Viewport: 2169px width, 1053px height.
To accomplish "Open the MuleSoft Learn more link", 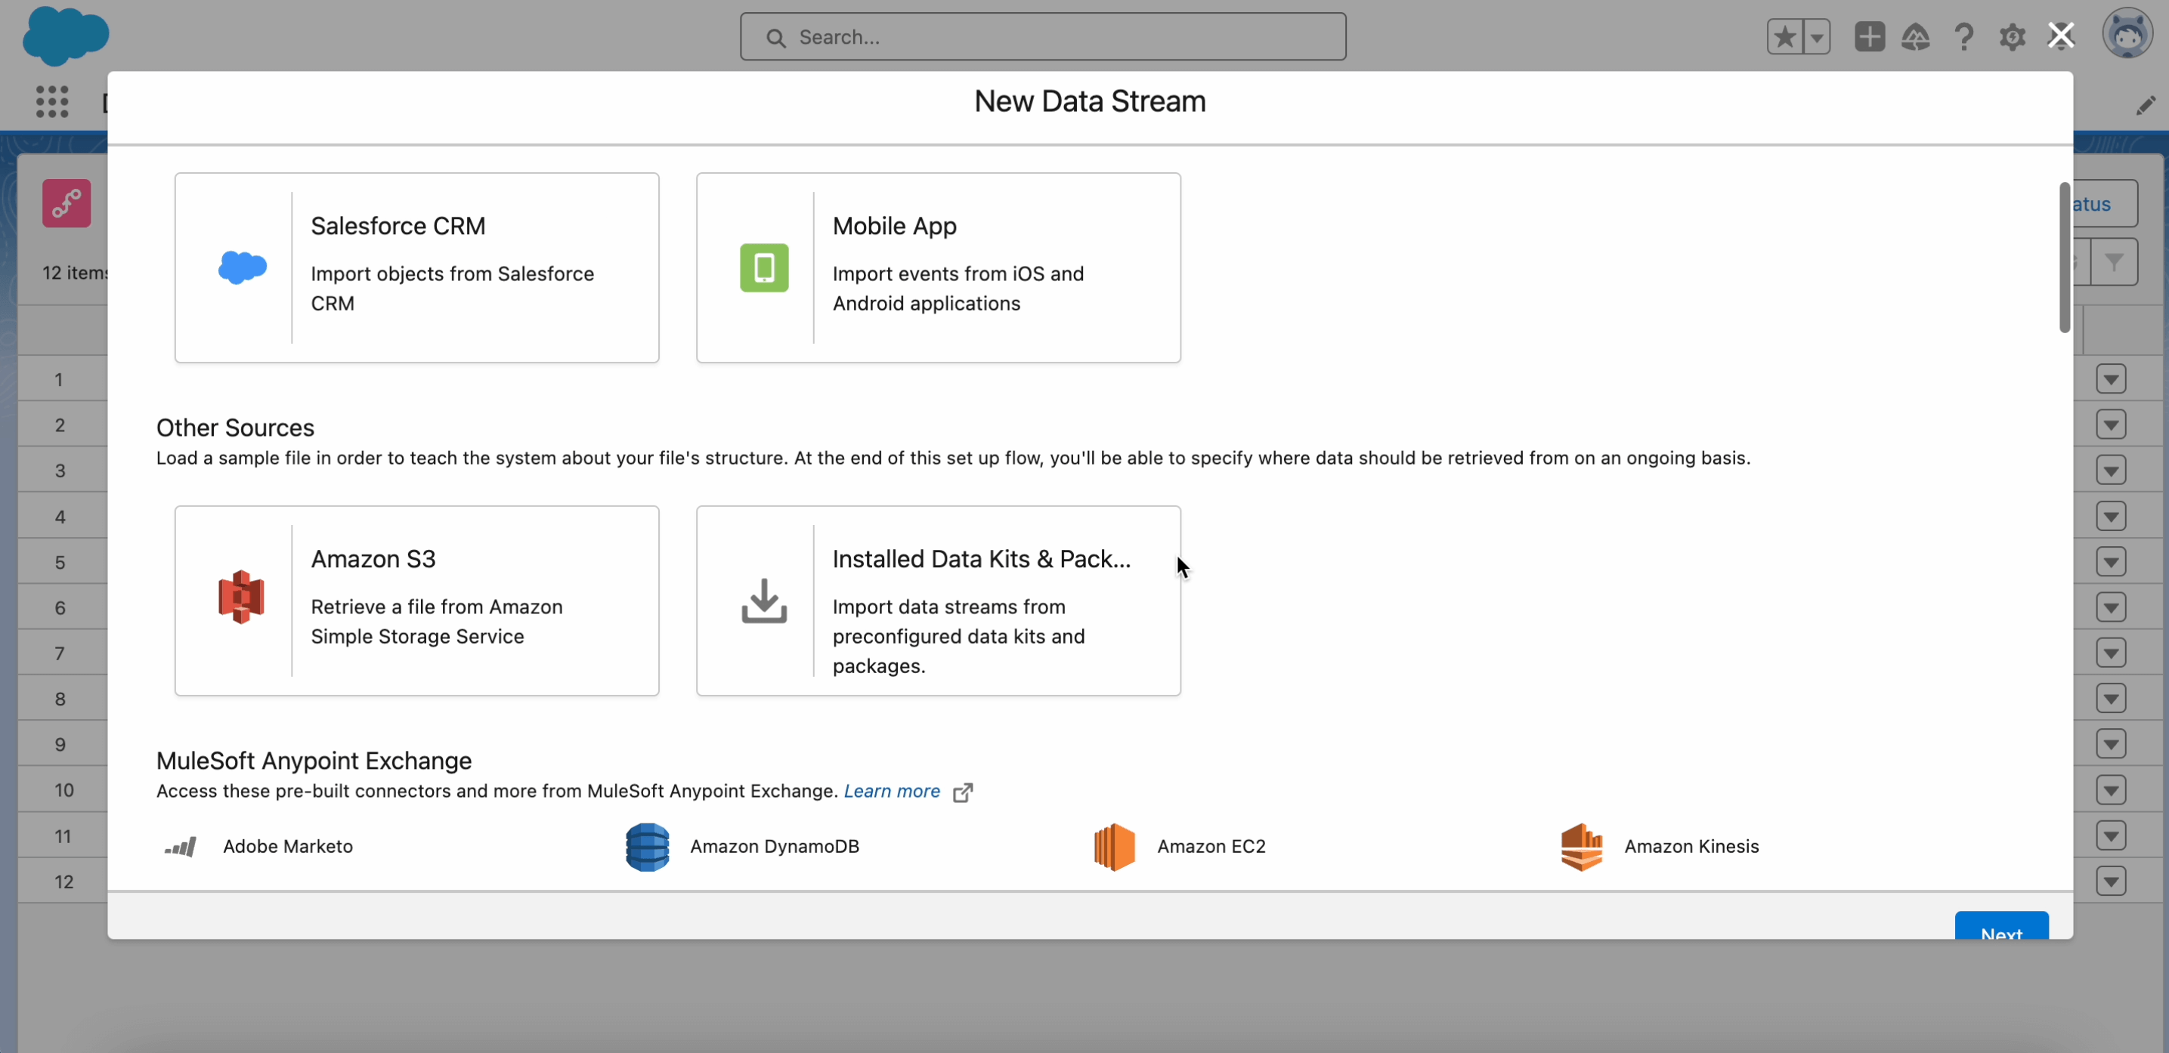I will pos(892,791).
